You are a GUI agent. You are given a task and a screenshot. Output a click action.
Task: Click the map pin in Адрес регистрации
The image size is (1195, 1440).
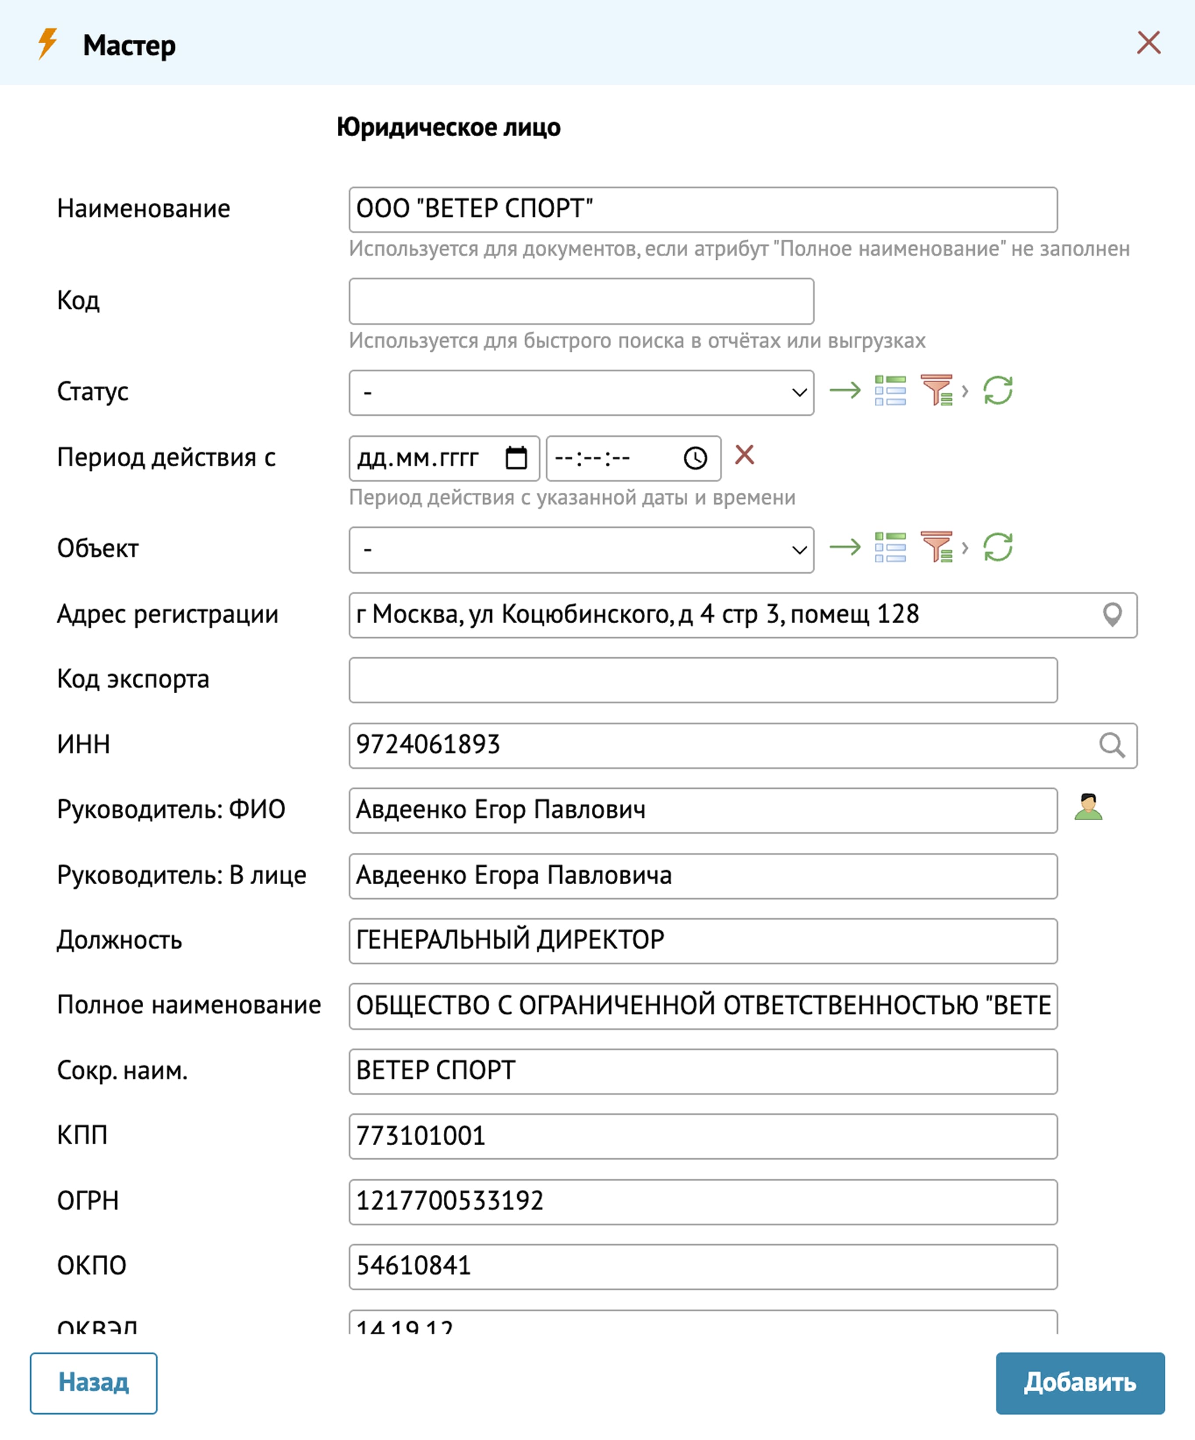pyautogui.click(x=1112, y=614)
